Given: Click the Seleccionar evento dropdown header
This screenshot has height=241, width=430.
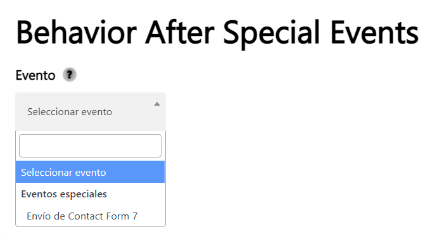Looking at the screenshot, I should 91,112.
